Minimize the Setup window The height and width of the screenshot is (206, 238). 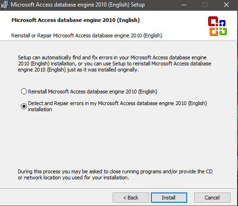184,5
